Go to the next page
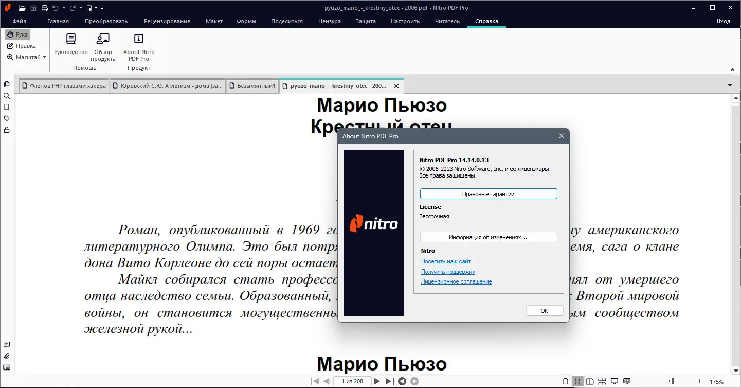741x388 pixels. 377,381
